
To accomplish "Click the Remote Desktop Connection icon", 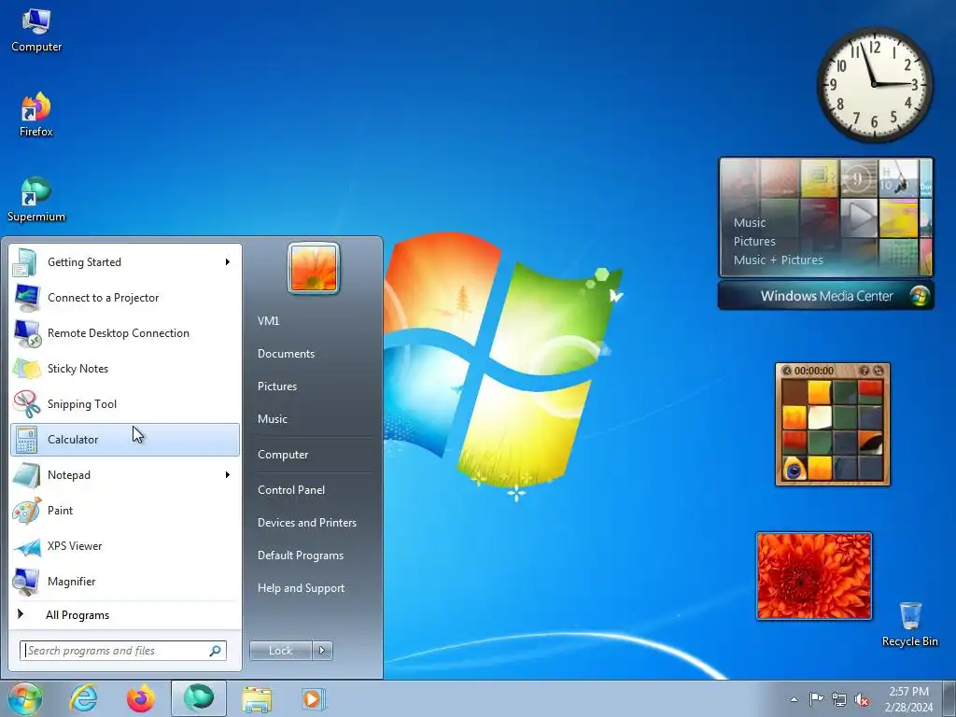I will 26,333.
